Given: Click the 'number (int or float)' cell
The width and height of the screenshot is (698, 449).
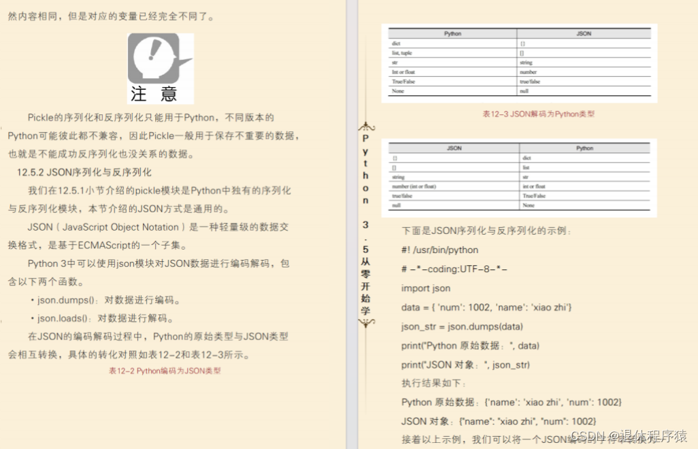Looking at the screenshot, I should [x=414, y=187].
